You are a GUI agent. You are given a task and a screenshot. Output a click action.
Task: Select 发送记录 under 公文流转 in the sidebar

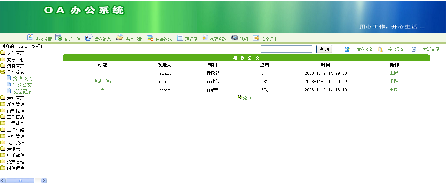click(x=22, y=91)
